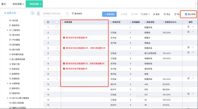
Task: Click the edit icon in row 5
Action: (x=188, y=47)
